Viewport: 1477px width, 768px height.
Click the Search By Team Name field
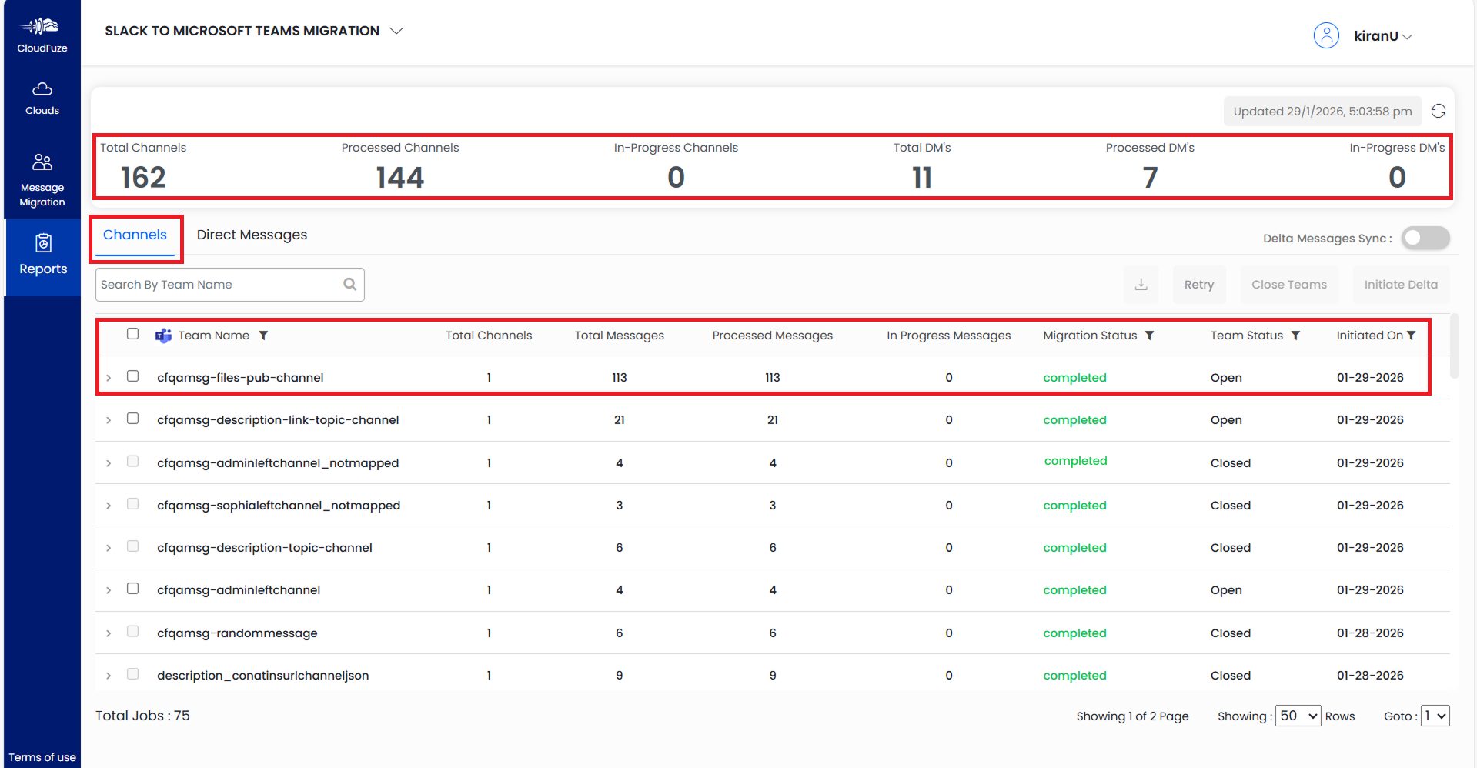pyautogui.click(x=219, y=285)
